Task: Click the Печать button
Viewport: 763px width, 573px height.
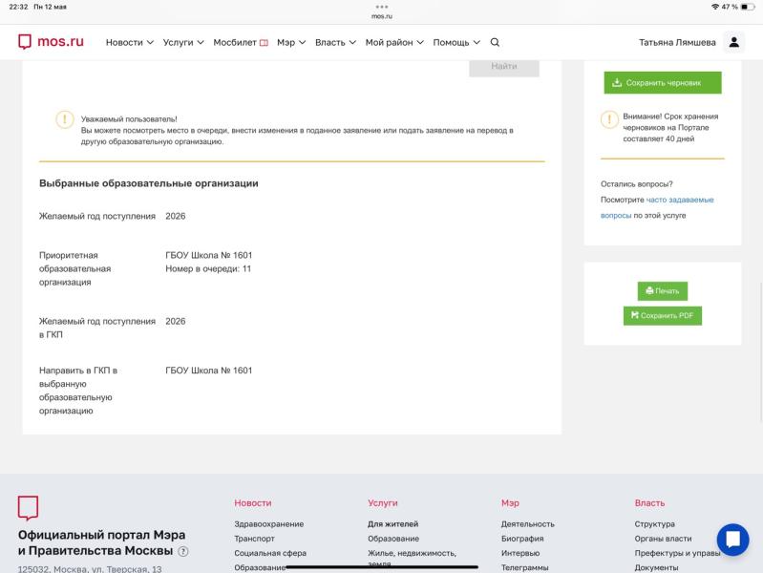Action: point(663,290)
